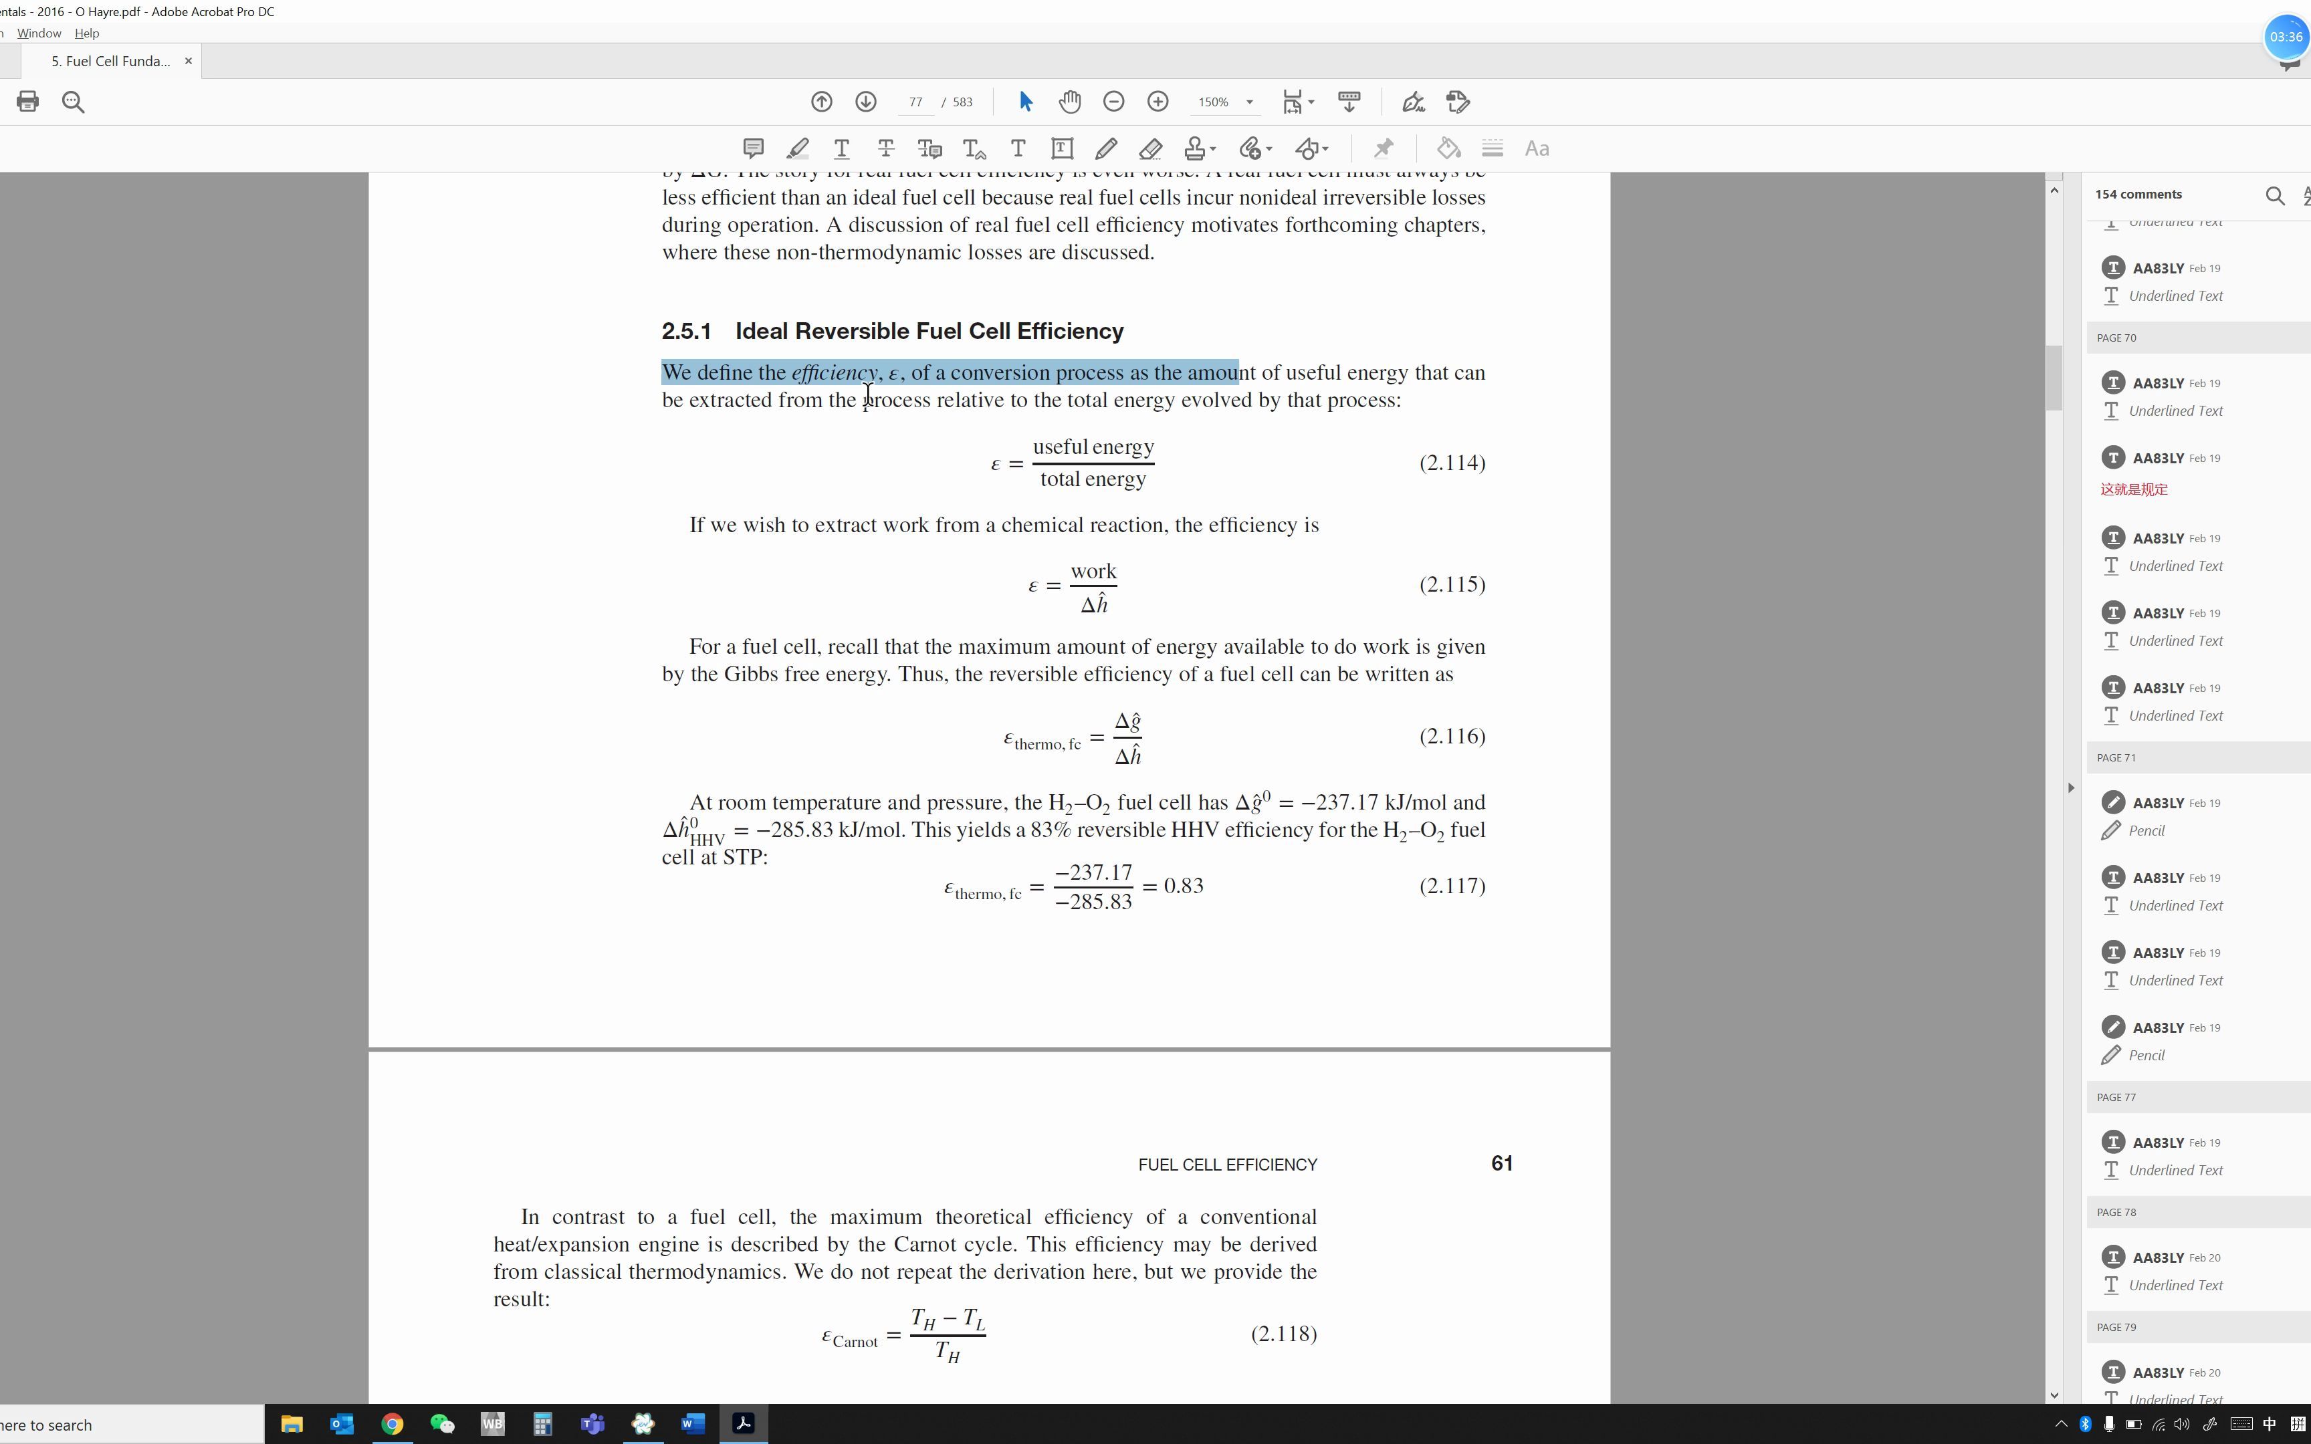Image resolution: width=2311 pixels, height=1444 pixels.
Task: Select the Zoom Out tool
Action: (1113, 102)
